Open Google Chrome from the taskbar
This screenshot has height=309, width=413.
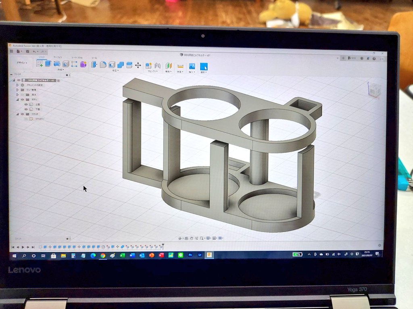pos(103,255)
